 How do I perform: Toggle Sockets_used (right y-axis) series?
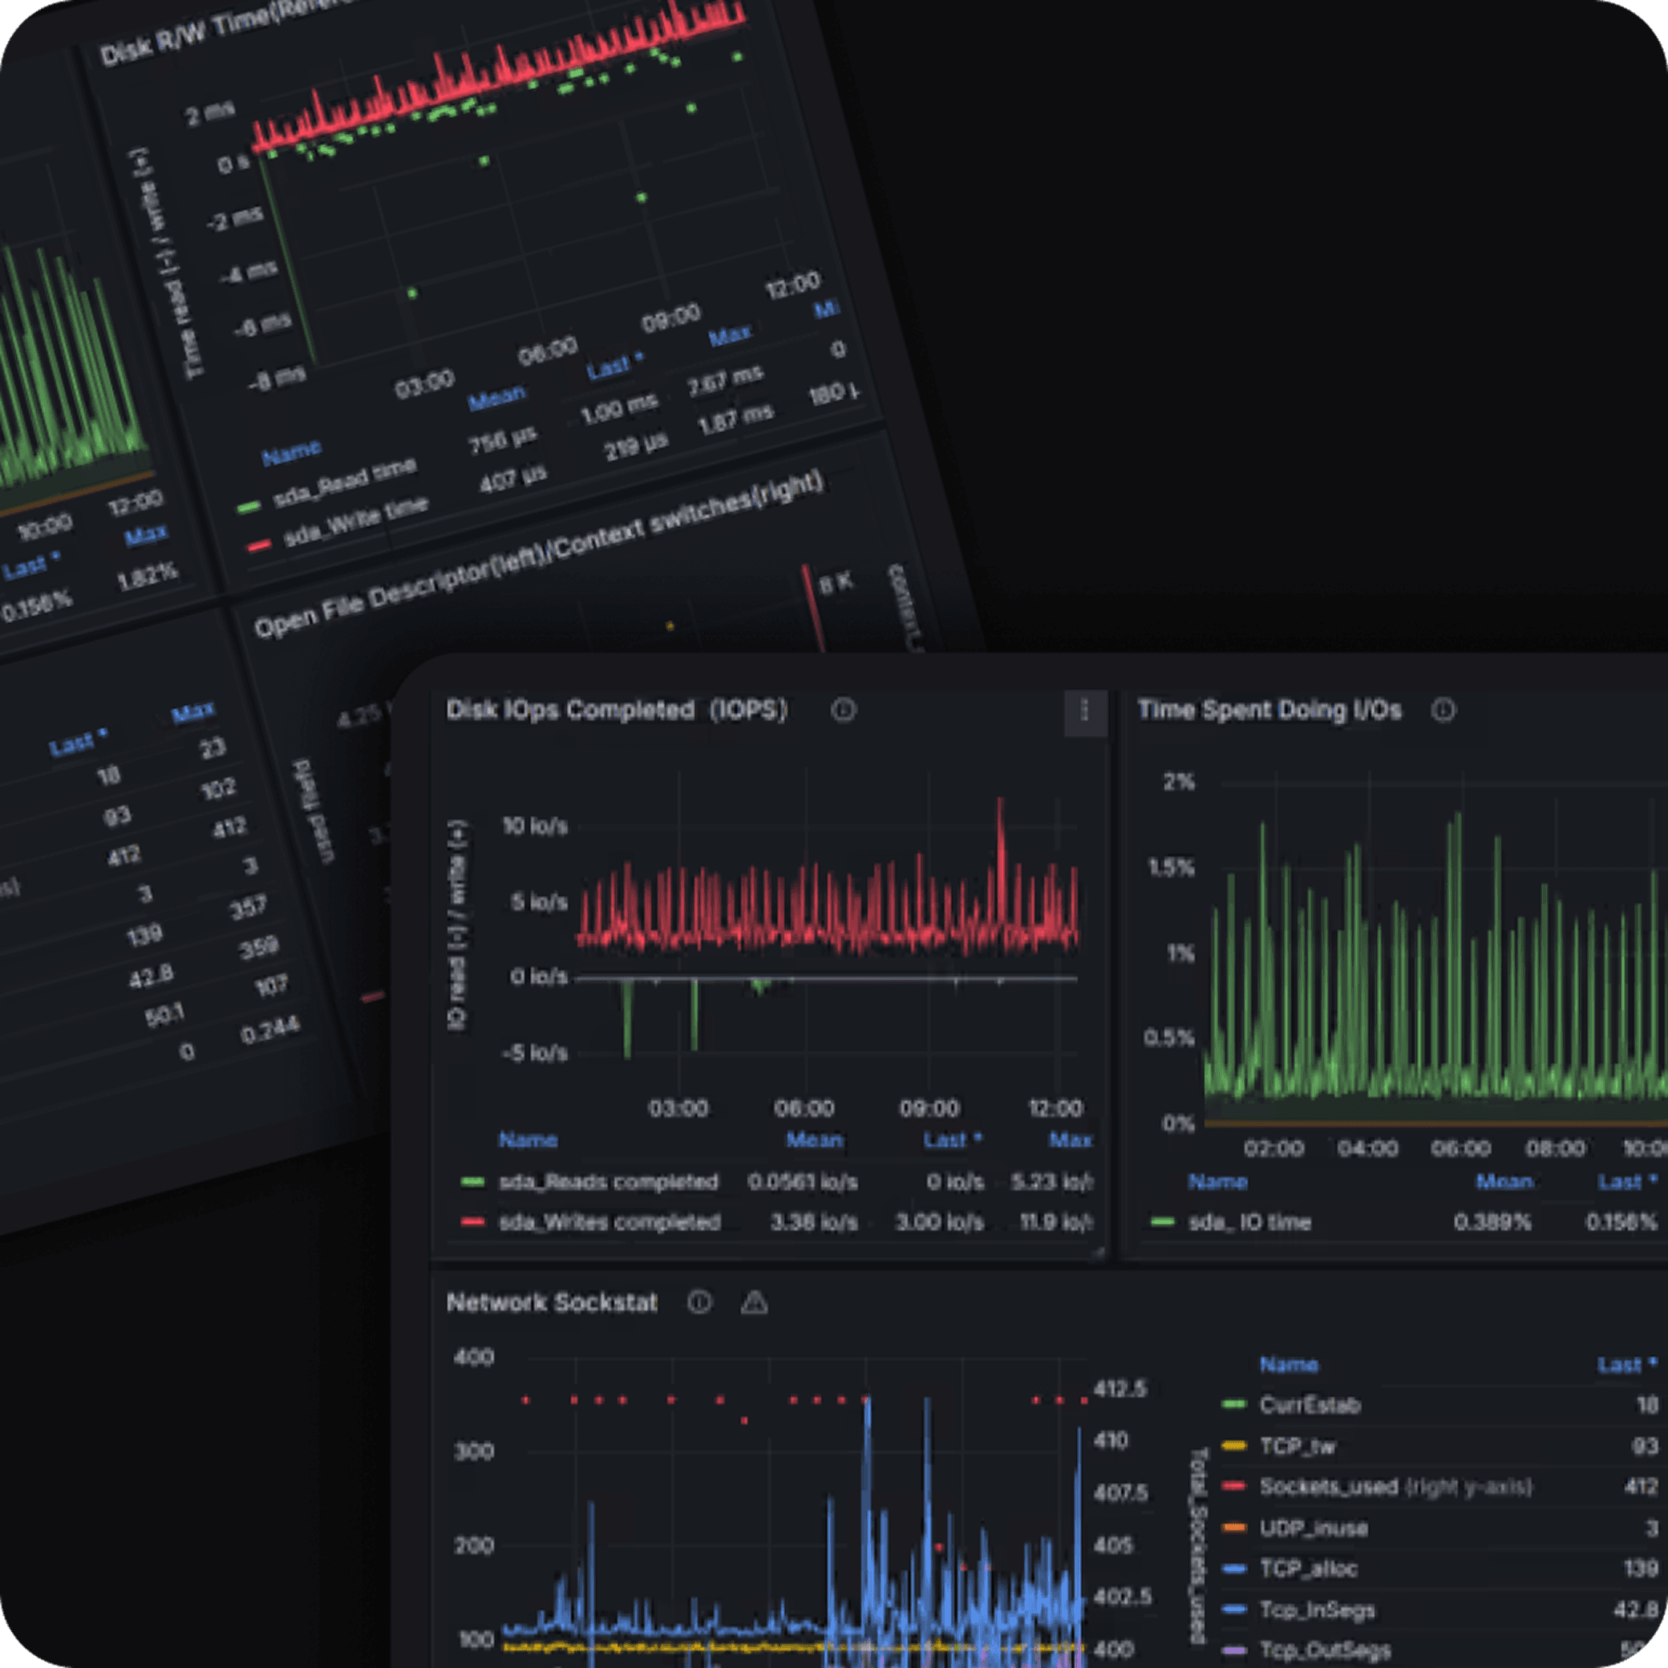tap(1395, 1487)
